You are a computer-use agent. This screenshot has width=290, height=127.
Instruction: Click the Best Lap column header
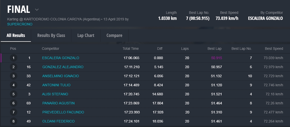coord(215,49)
